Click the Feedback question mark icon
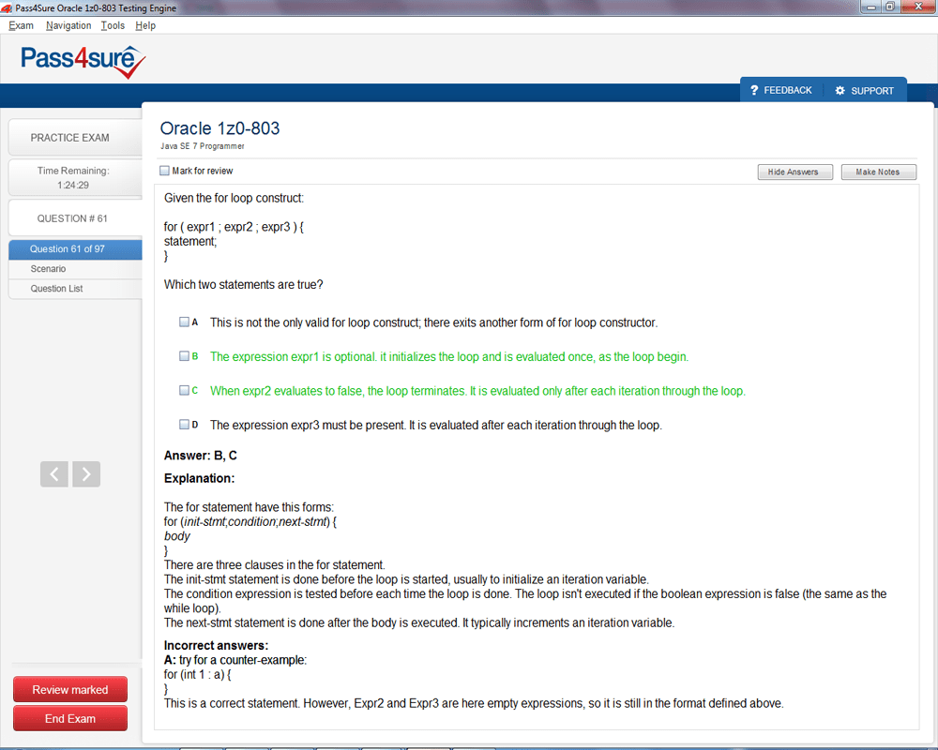 [754, 90]
